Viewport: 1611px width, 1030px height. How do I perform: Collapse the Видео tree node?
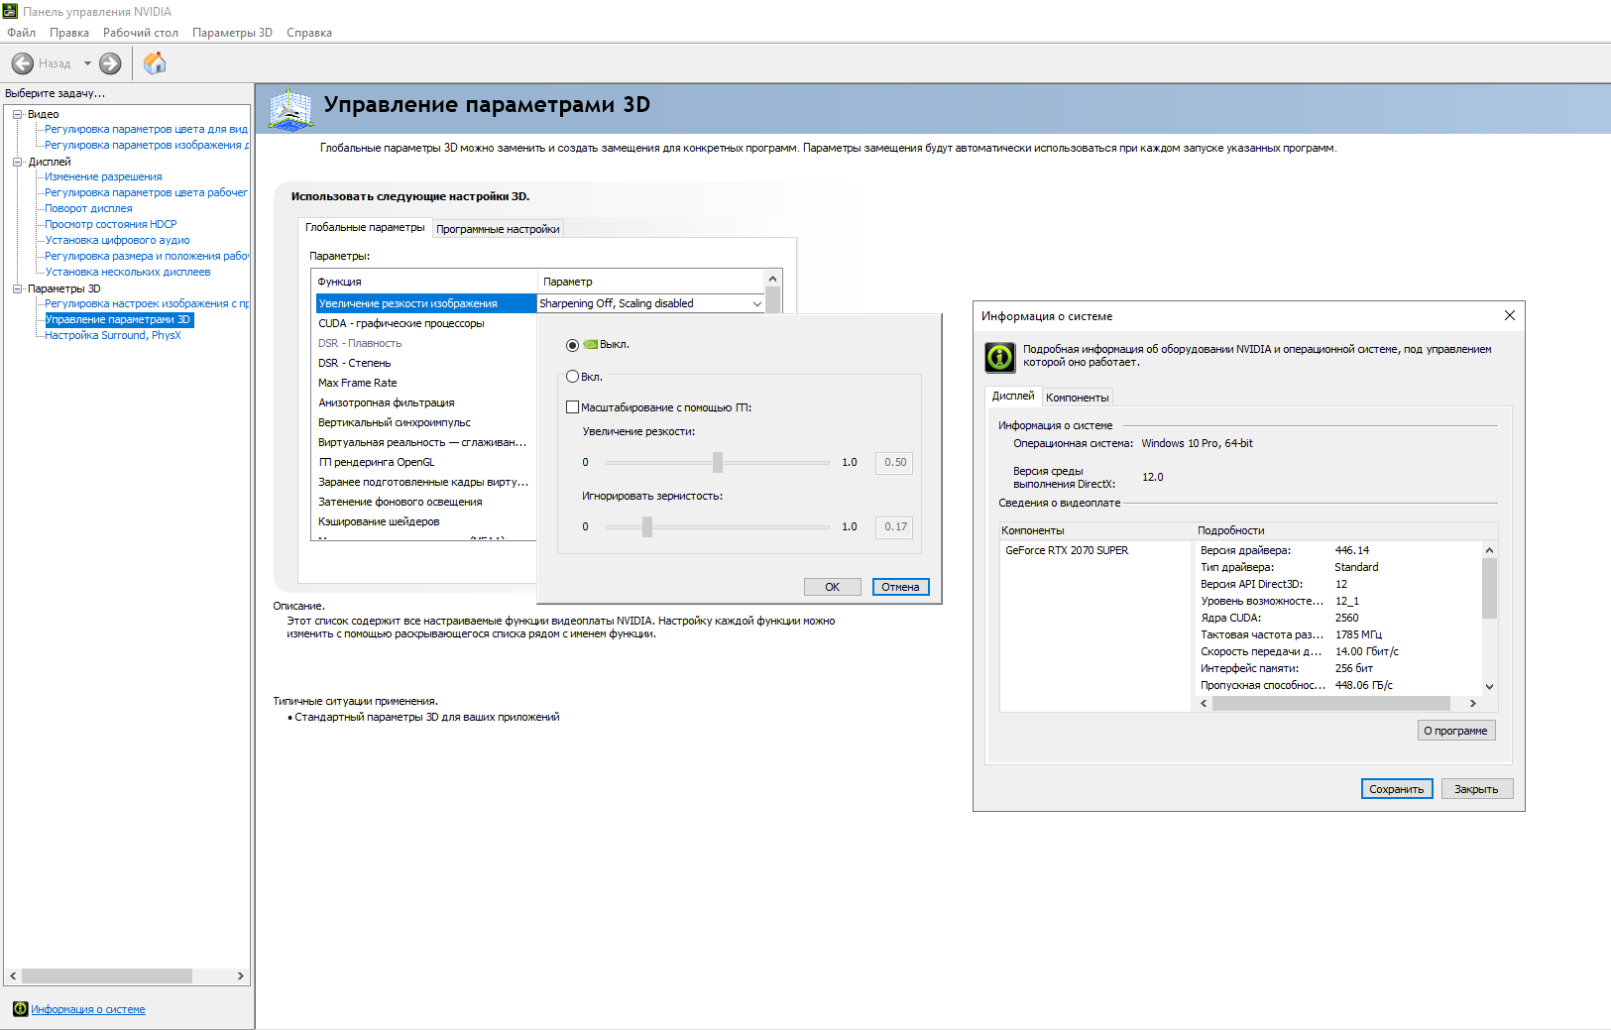coord(18,114)
